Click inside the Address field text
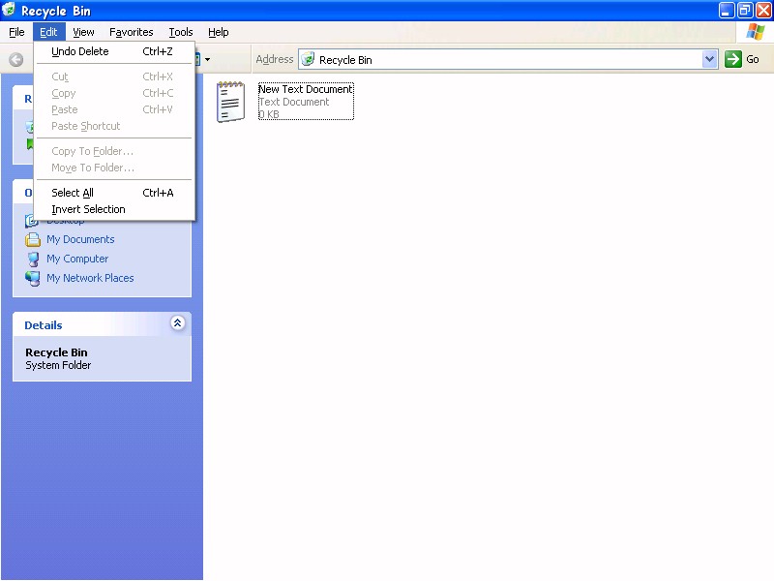 tap(345, 60)
